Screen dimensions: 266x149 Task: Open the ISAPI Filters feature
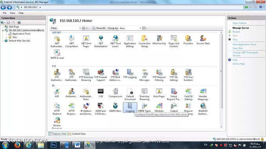[x=115, y=108]
